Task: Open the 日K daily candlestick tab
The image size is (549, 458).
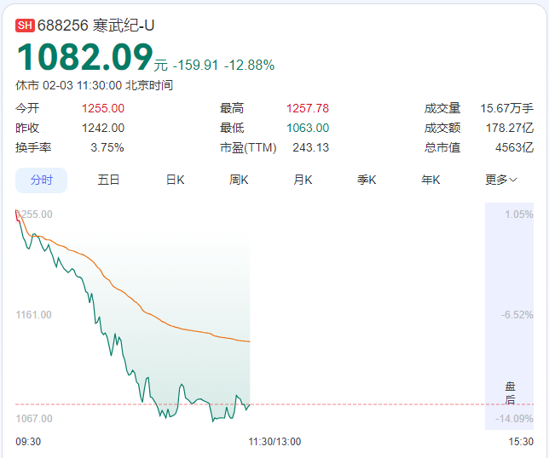Action: 175,180
